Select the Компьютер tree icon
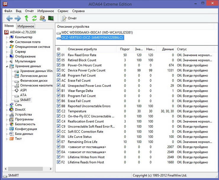219x180 pixels. [12, 37]
